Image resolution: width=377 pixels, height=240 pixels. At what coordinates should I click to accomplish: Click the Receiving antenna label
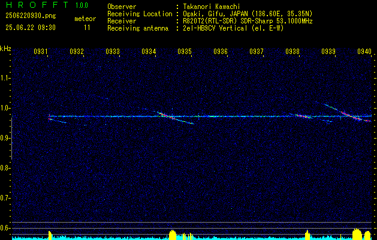pyautogui.click(x=138, y=28)
